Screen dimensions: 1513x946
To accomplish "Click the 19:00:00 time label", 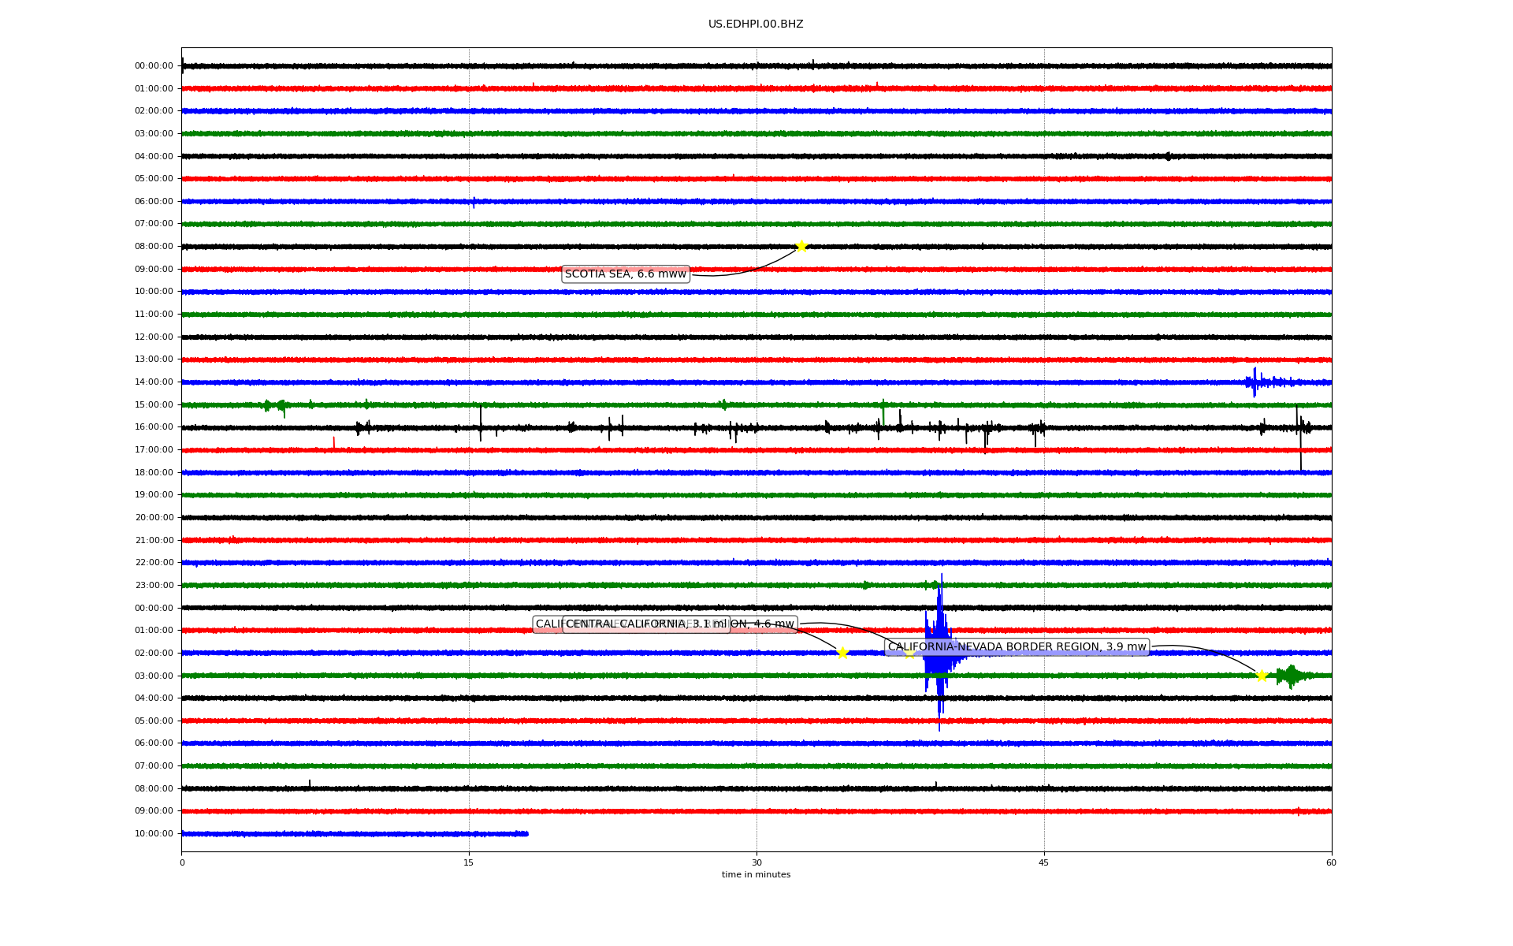I will click(x=154, y=495).
